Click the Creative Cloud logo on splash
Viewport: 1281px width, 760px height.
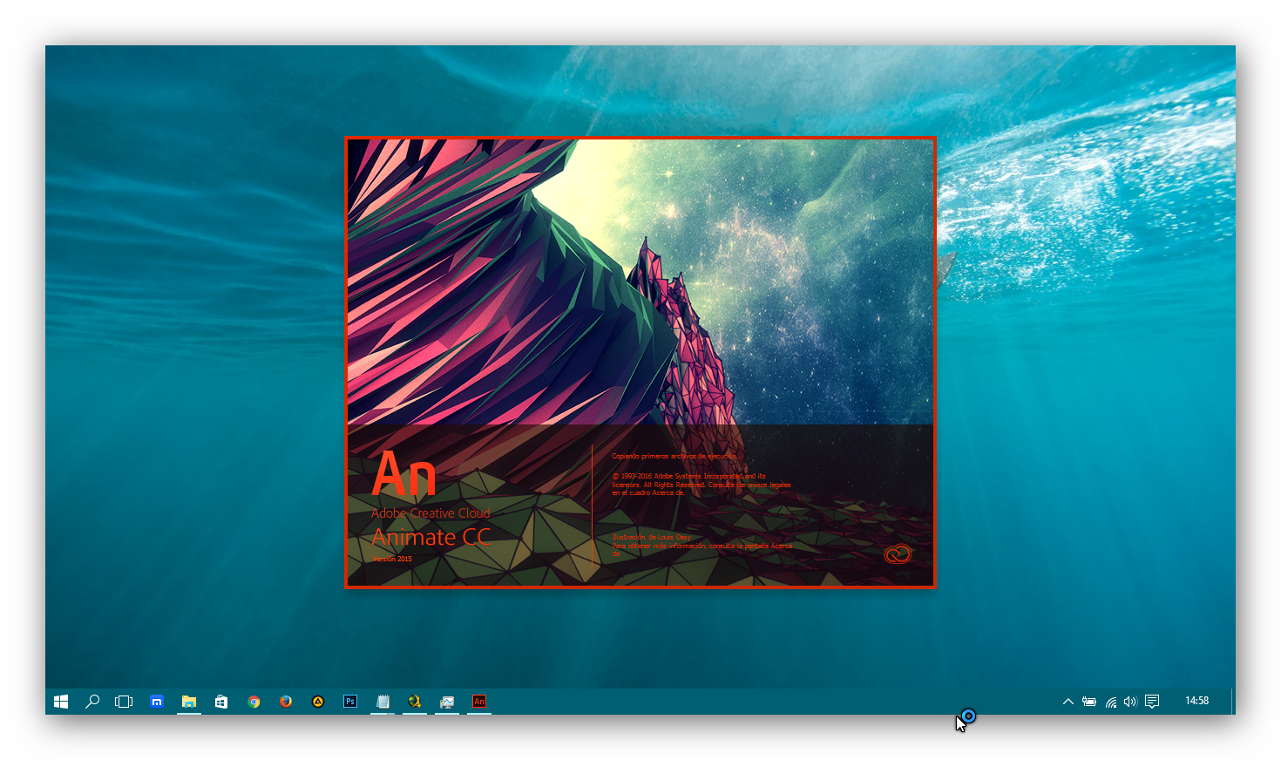(x=898, y=553)
